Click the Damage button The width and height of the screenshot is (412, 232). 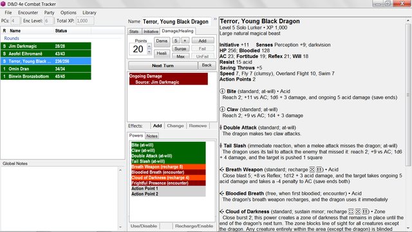click(x=162, y=41)
